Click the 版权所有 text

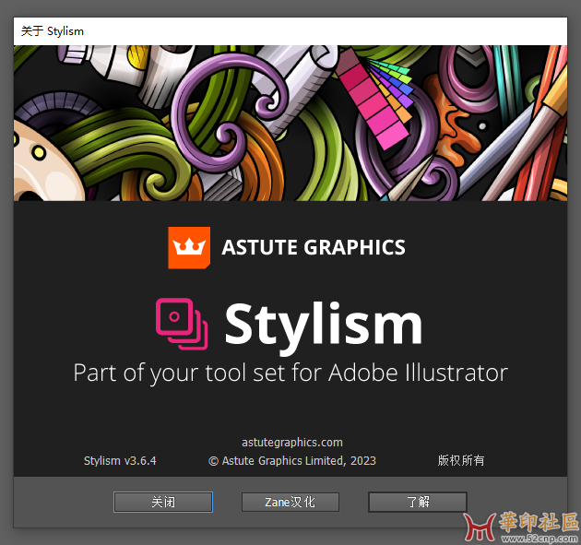pos(460,460)
